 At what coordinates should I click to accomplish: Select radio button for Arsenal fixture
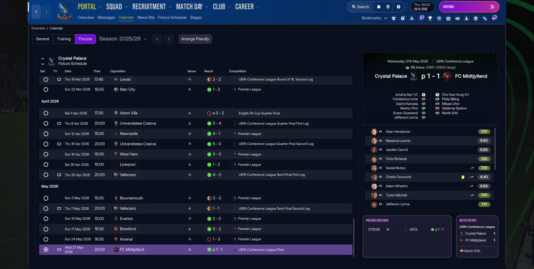pyautogui.click(x=45, y=239)
